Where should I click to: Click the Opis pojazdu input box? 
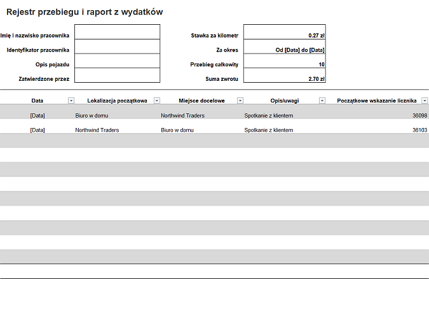(117, 61)
